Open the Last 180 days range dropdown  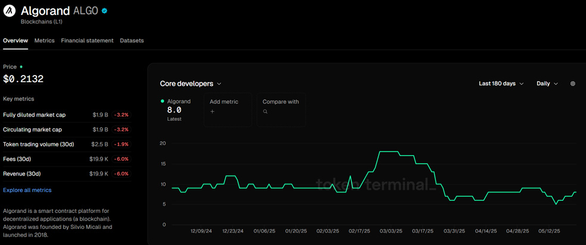[x=501, y=84]
